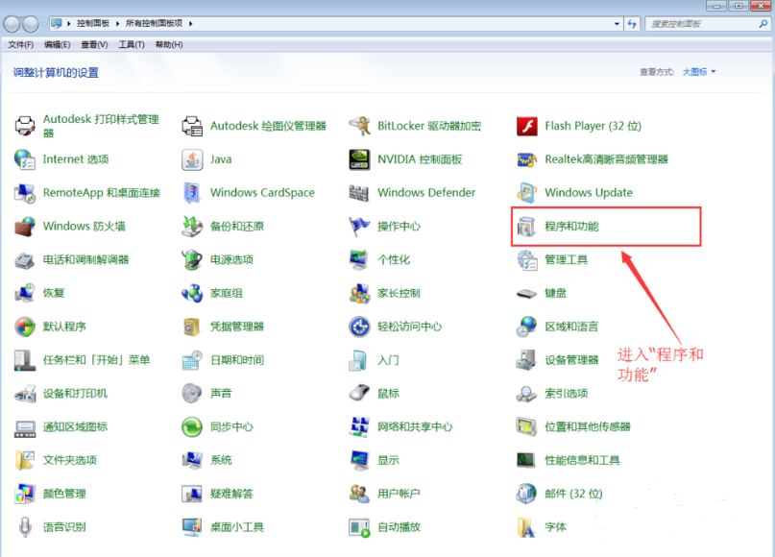The height and width of the screenshot is (557, 775).
Task: Click the 用户帐户 link
Action: pos(399,494)
